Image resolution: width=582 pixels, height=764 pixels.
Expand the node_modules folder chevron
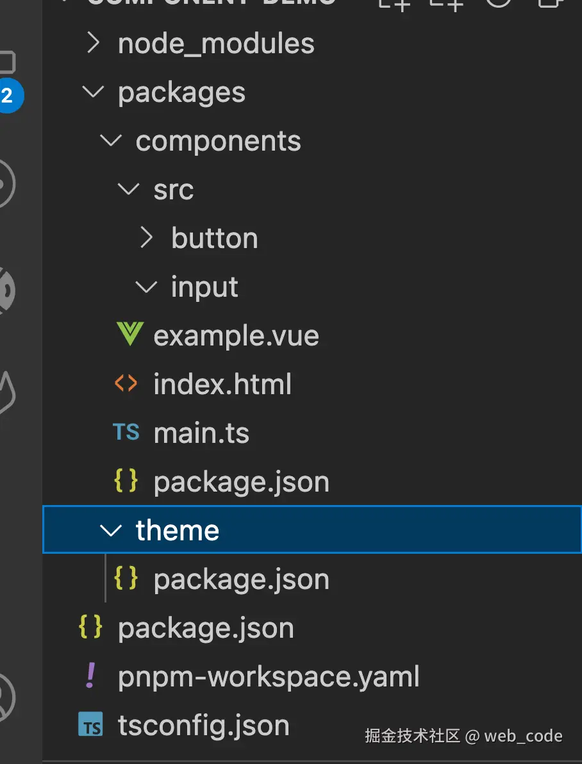click(x=94, y=44)
